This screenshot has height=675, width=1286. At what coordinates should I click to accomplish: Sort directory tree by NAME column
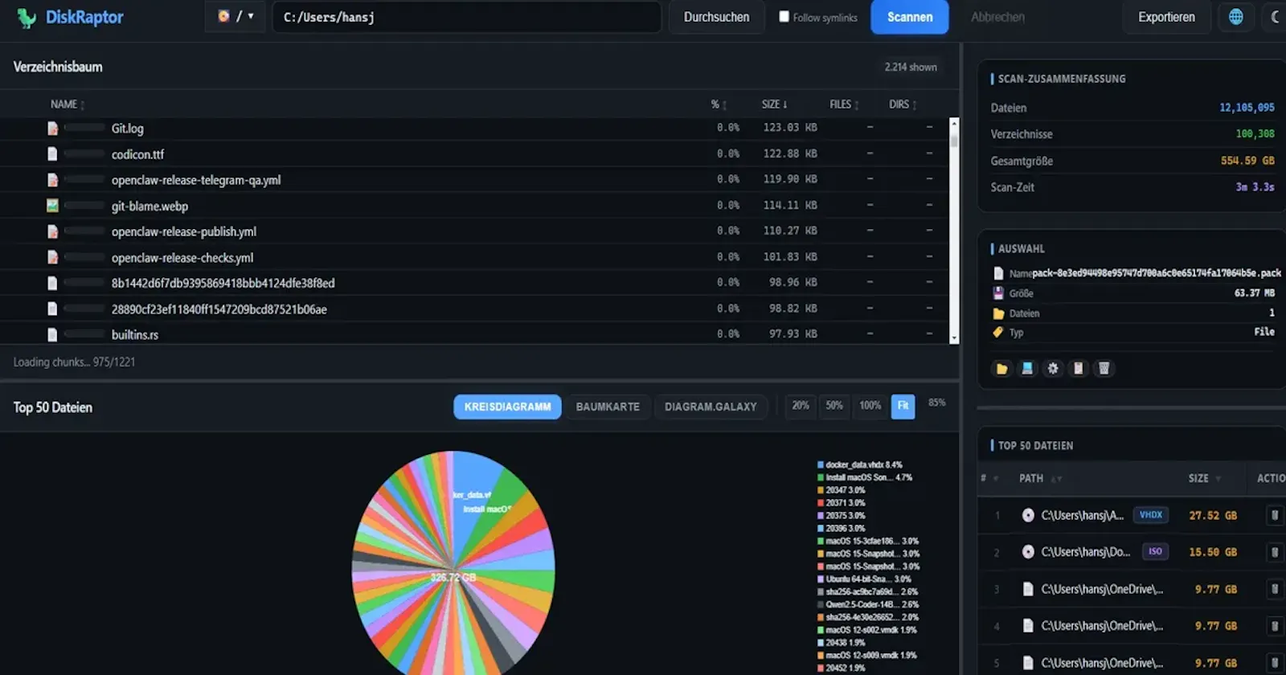pyautogui.click(x=68, y=104)
